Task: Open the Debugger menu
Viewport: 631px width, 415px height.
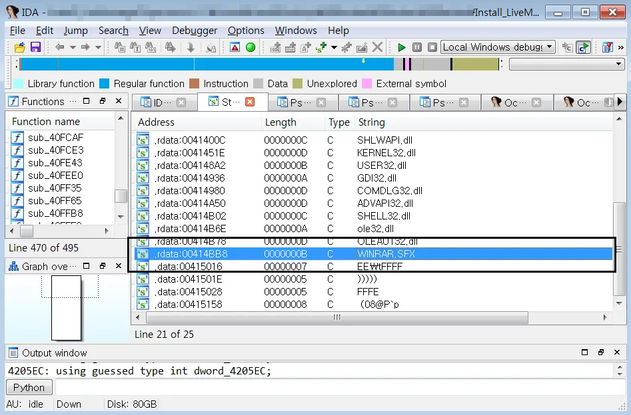Action: [x=195, y=31]
